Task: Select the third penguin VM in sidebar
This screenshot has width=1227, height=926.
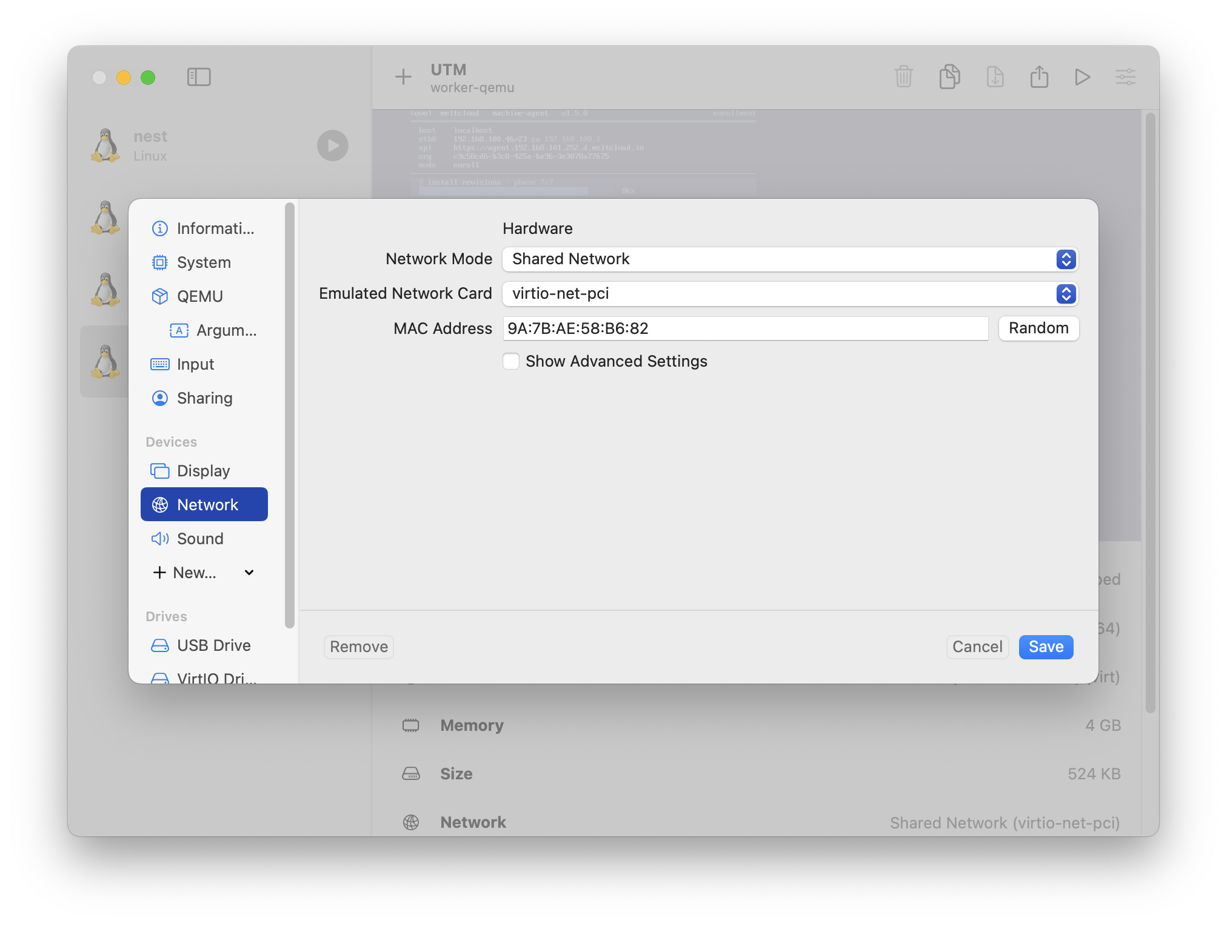Action: (106, 290)
